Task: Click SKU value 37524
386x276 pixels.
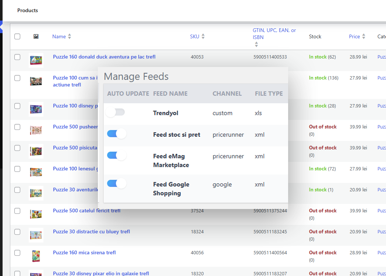Action: point(197,211)
